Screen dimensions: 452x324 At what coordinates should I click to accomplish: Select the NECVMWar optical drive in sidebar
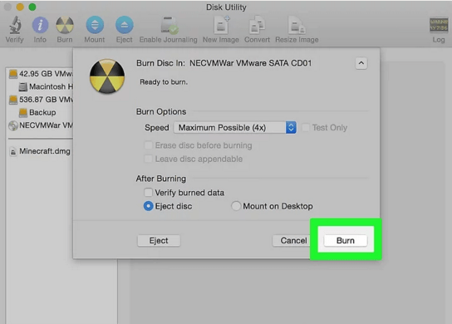41,125
